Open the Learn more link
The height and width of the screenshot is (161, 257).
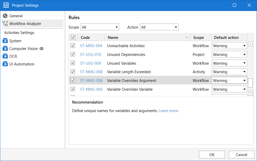click(169, 111)
